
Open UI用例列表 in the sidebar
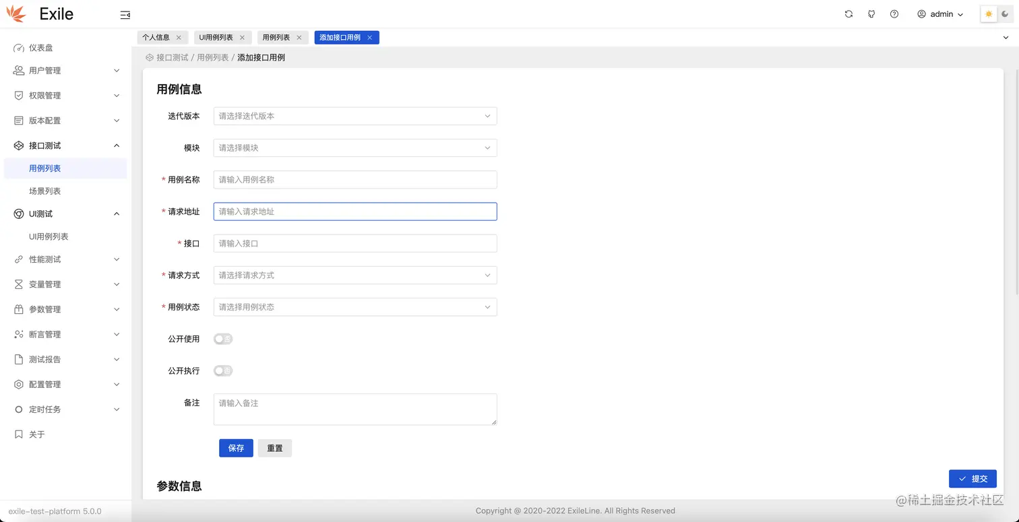[x=65, y=236]
